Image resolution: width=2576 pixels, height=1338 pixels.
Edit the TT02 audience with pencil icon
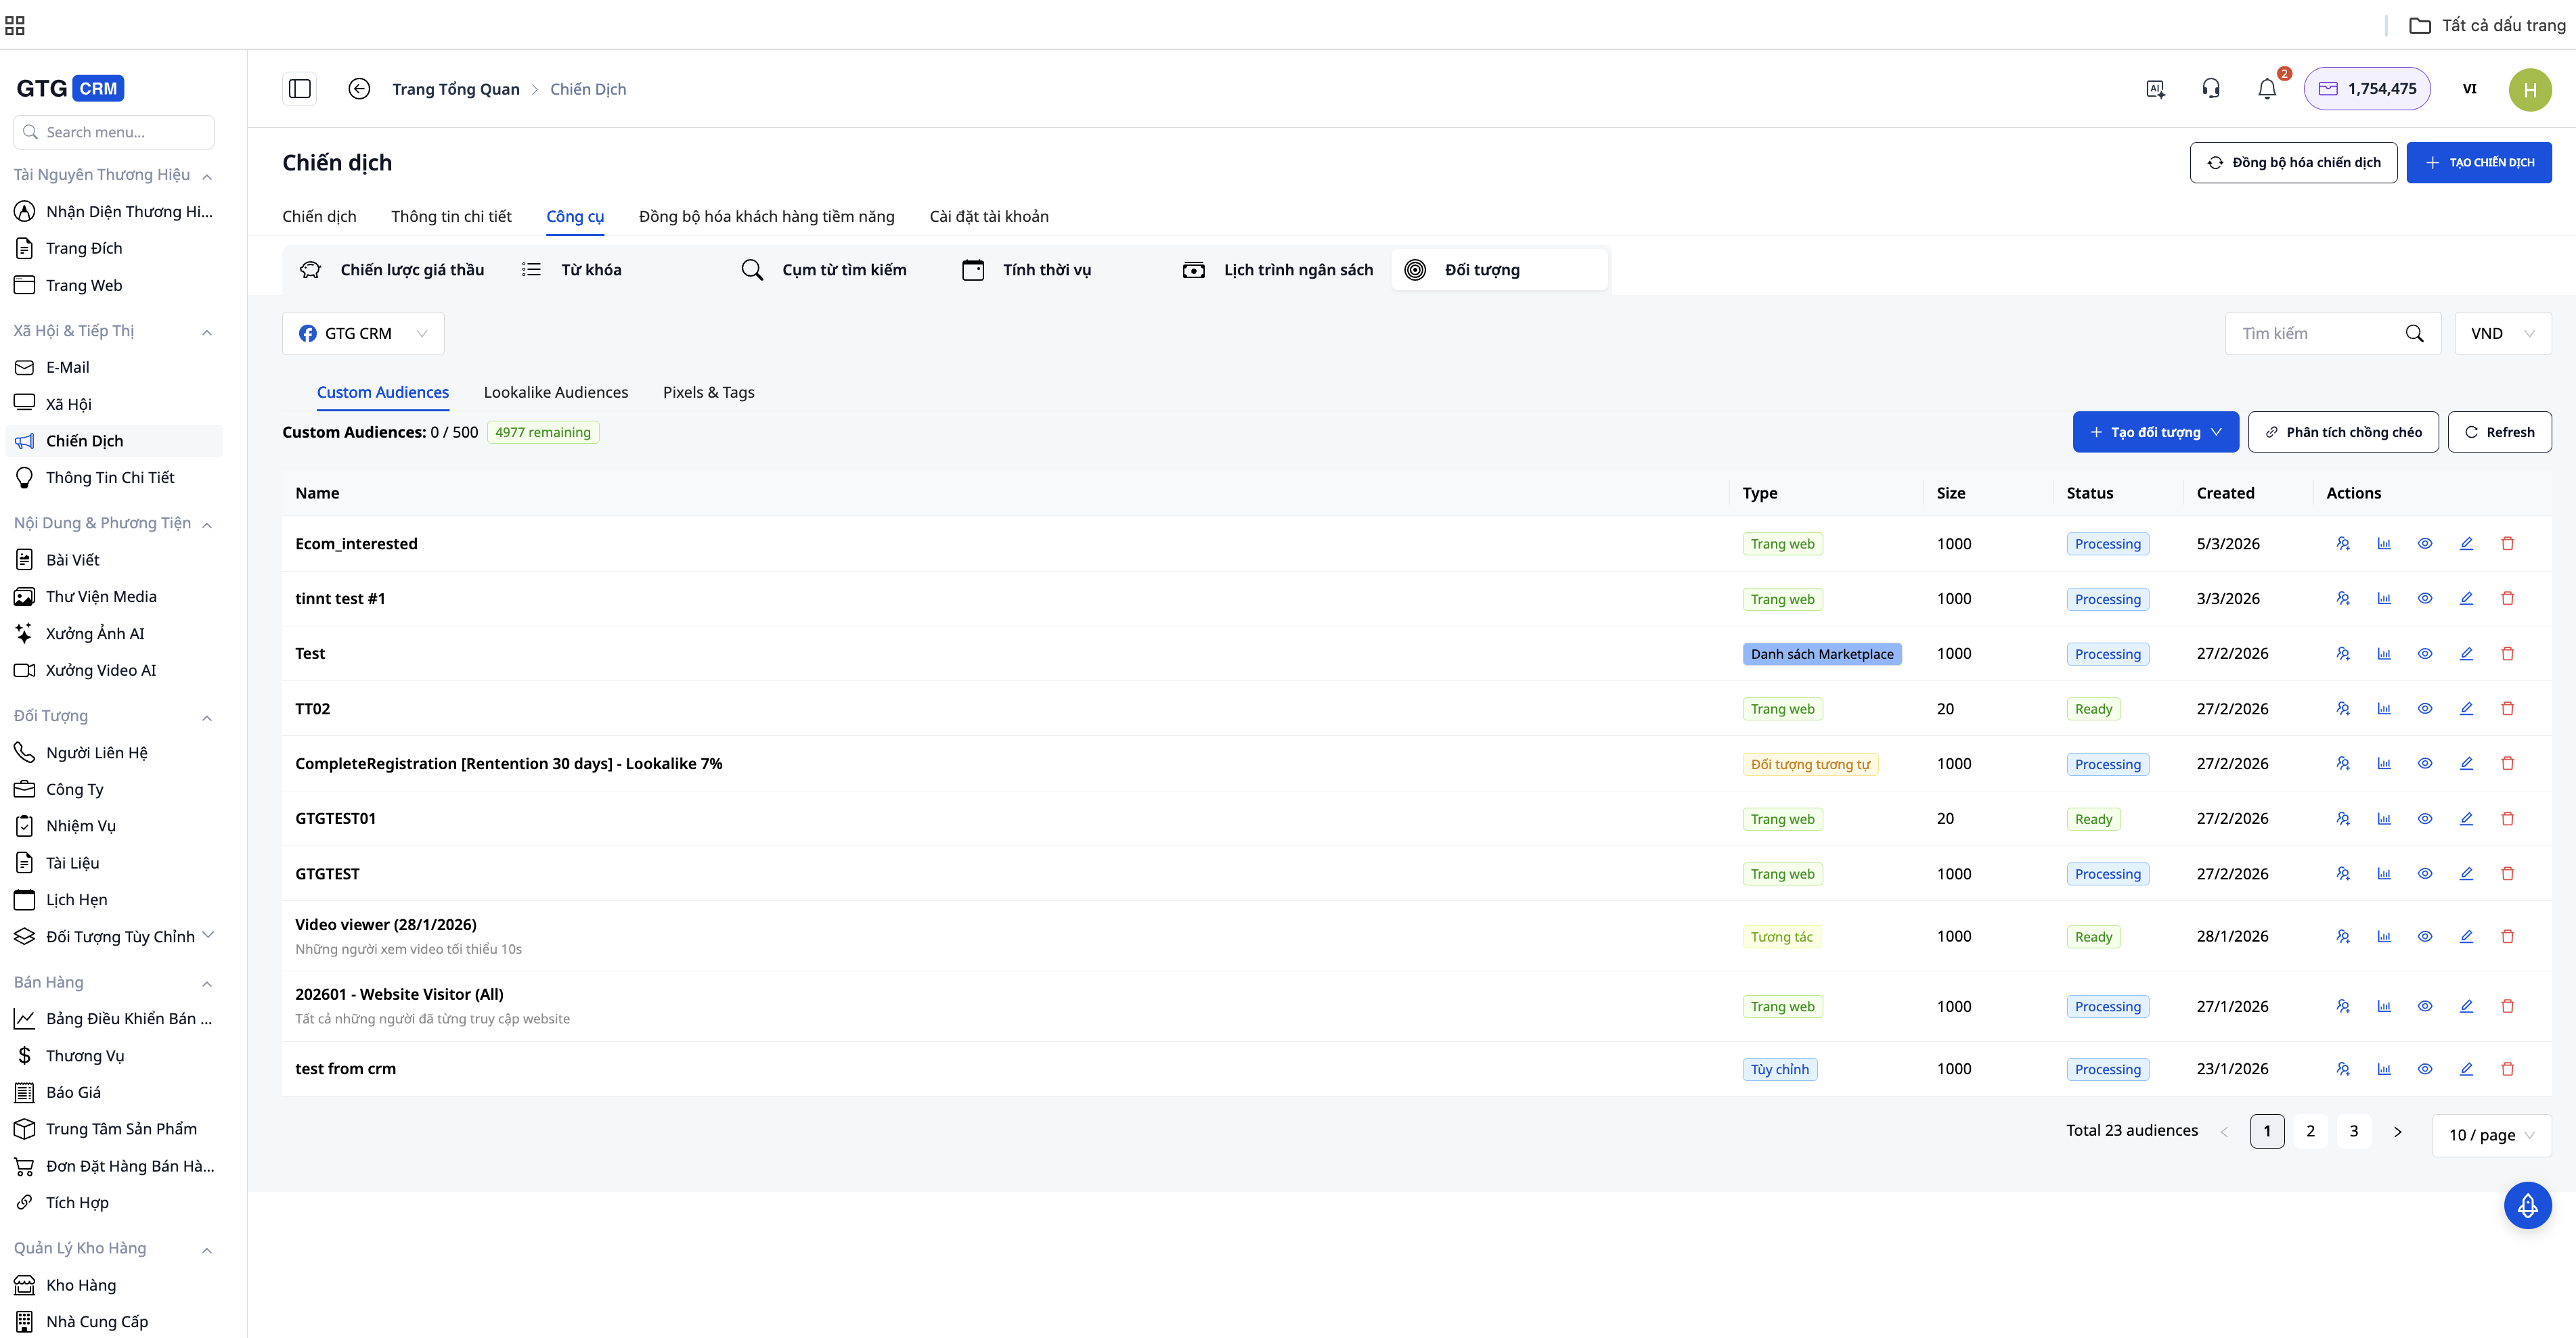coord(2465,708)
